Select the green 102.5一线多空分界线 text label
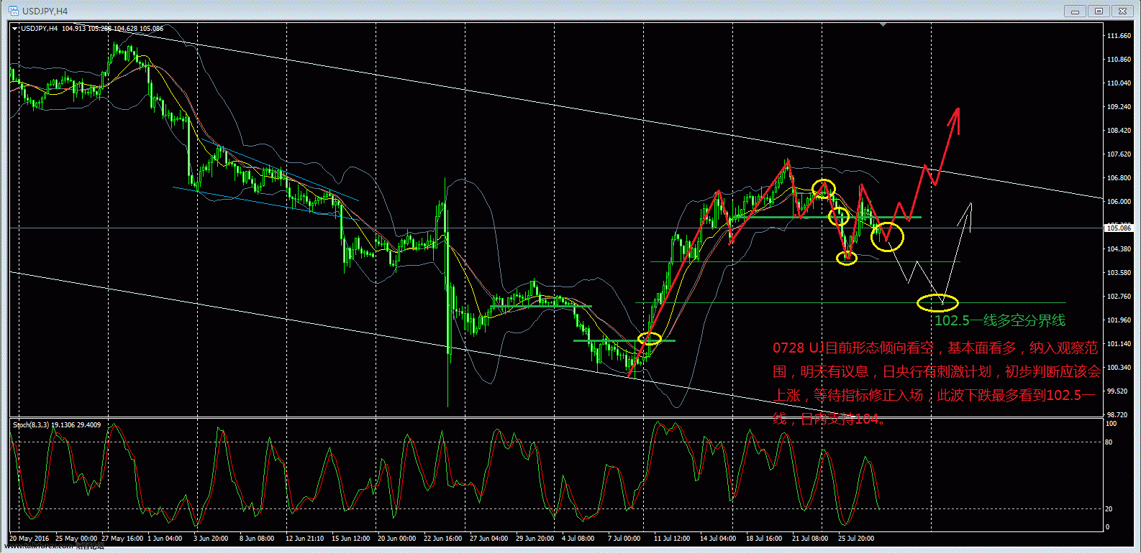This screenshot has height=553, width=1141. (x=1000, y=320)
